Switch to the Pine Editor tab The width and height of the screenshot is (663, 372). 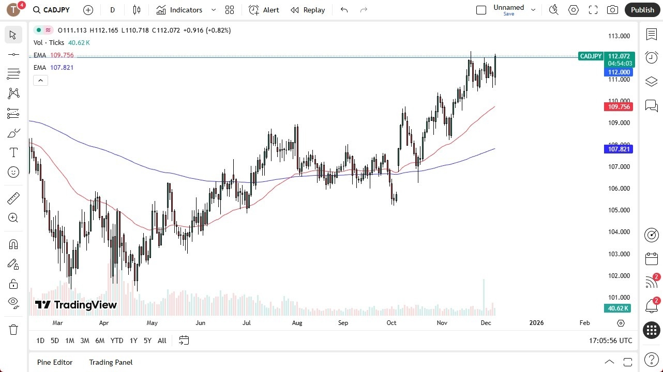point(55,362)
